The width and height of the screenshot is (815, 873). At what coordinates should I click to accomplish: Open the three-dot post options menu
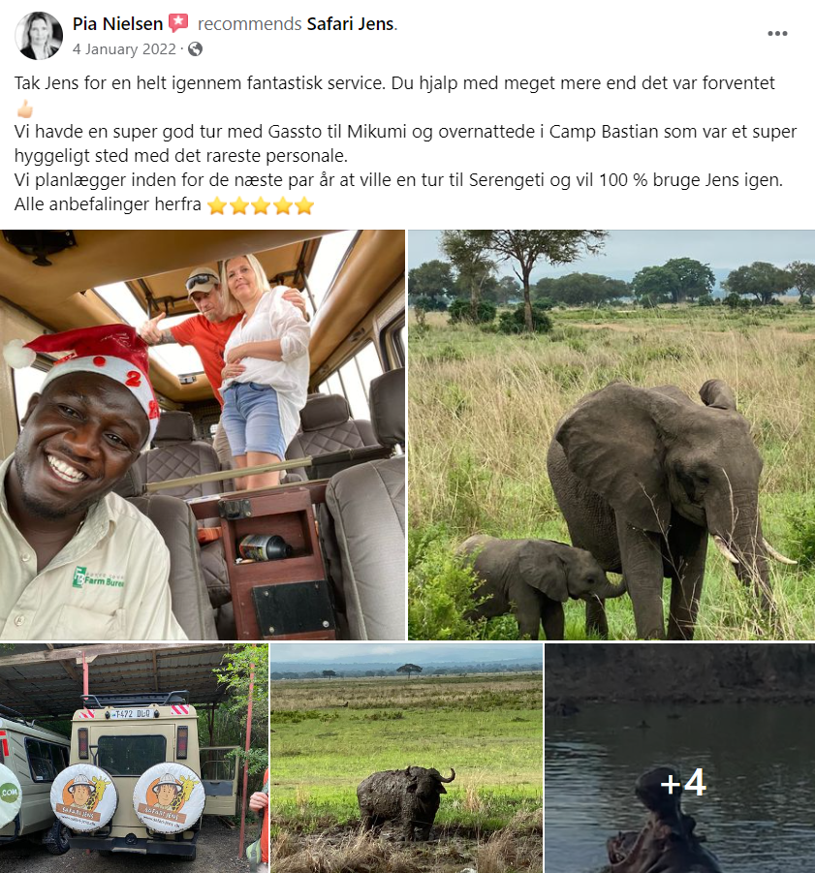point(777,33)
